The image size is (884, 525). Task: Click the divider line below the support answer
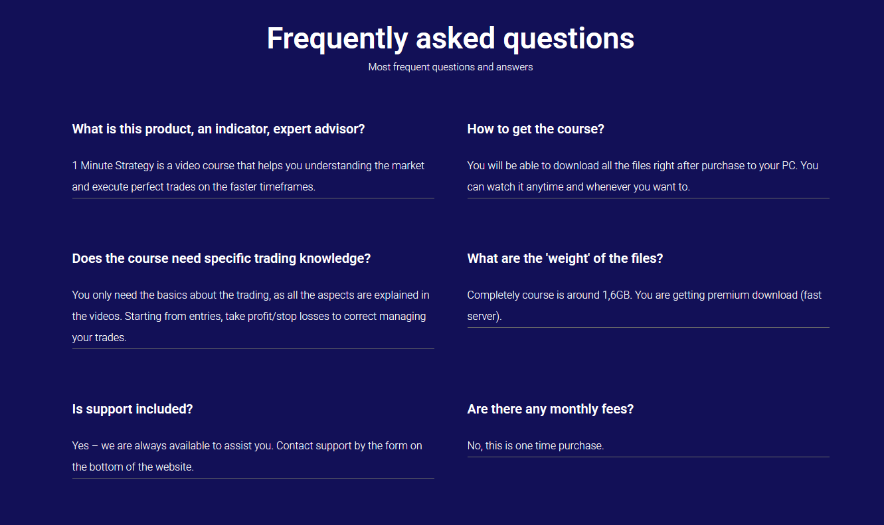pos(253,478)
